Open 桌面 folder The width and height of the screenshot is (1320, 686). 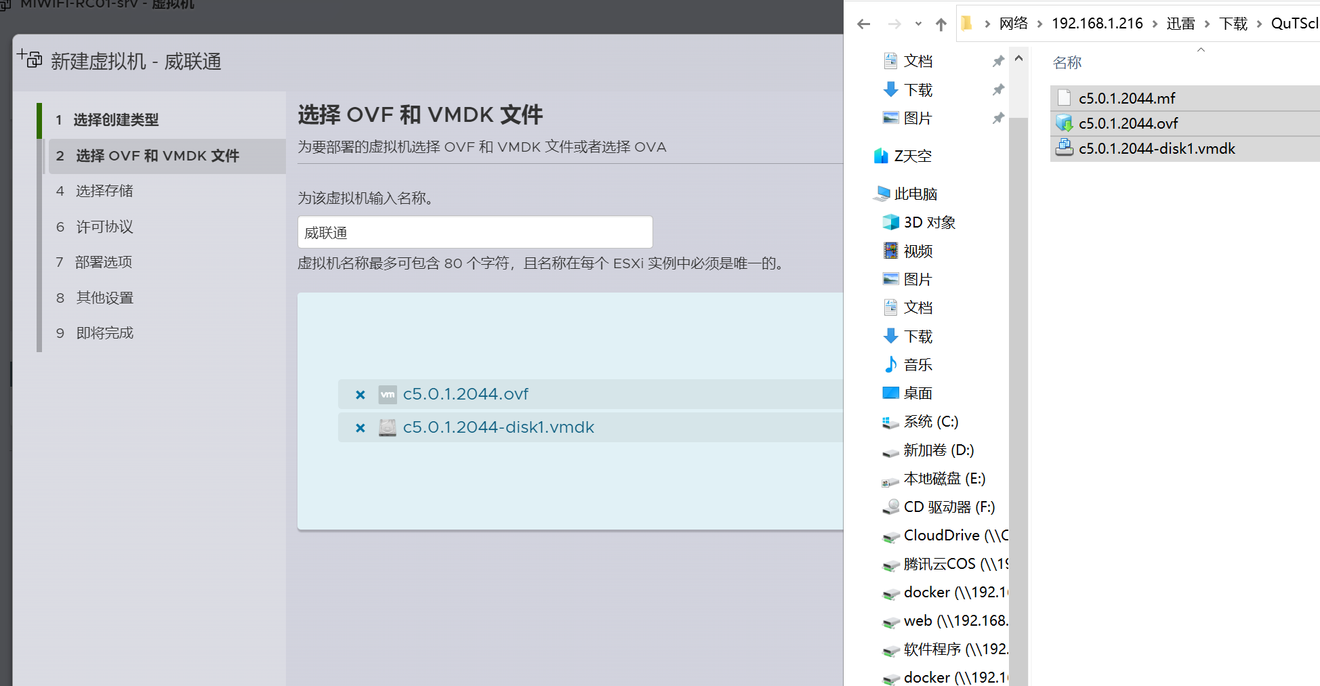coord(917,393)
